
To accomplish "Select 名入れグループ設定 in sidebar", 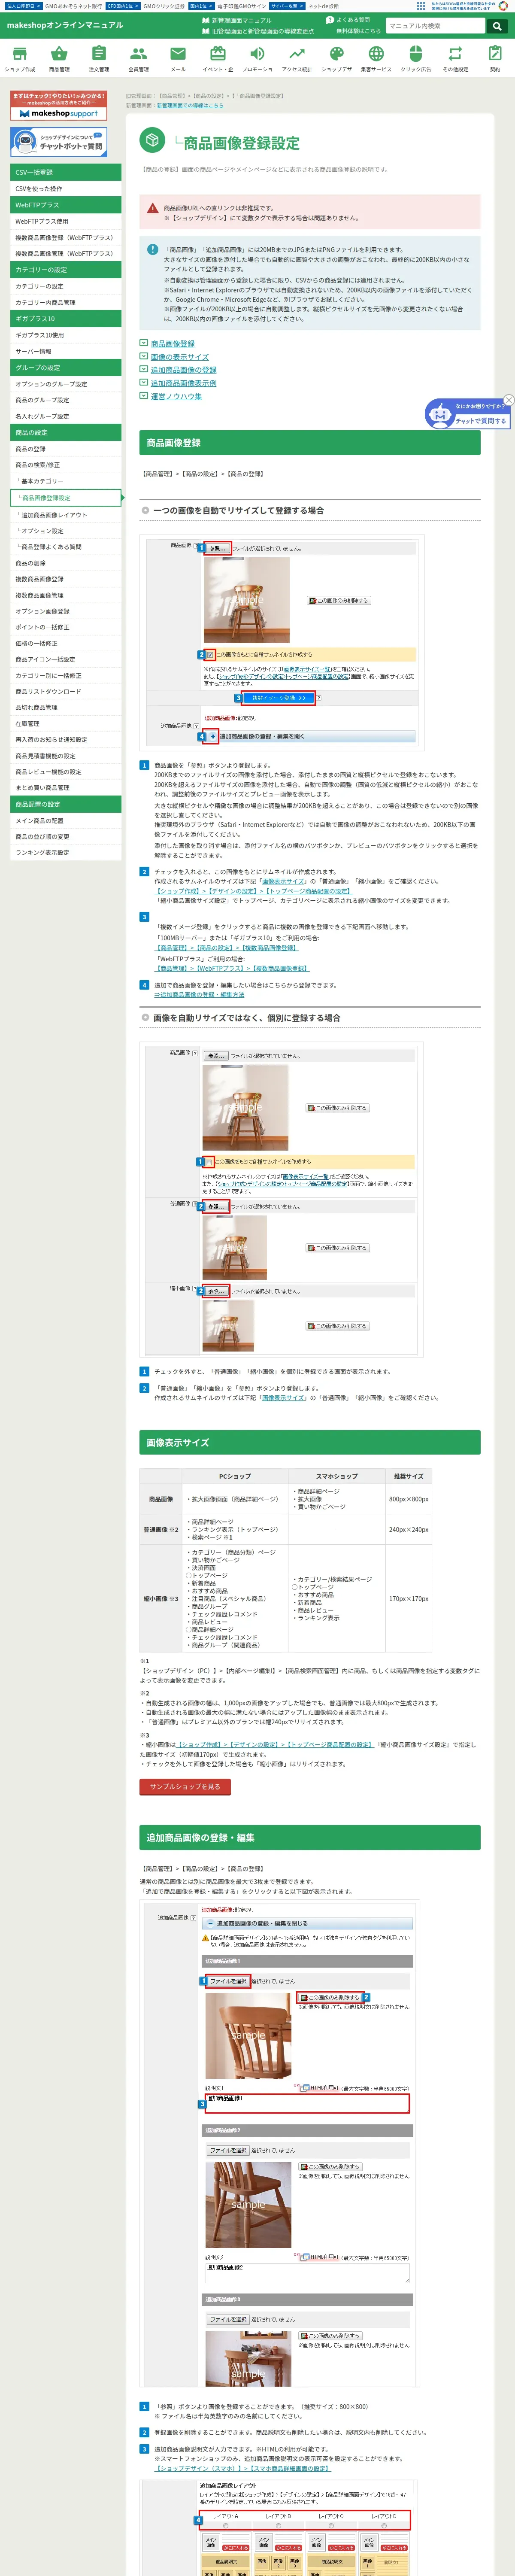I will 66,416.
